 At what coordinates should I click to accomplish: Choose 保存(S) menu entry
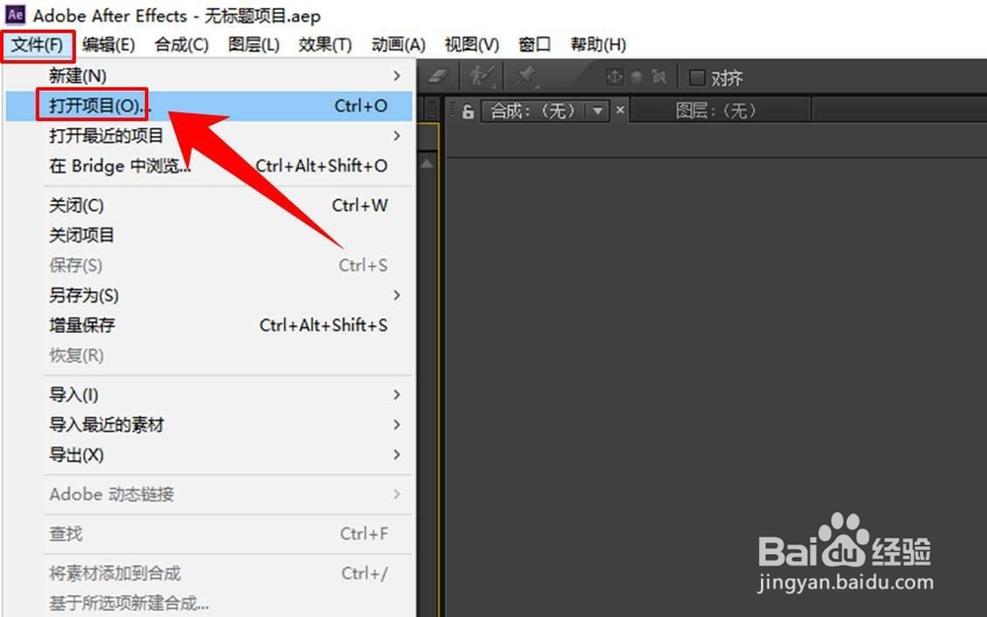(x=209, y=265)
